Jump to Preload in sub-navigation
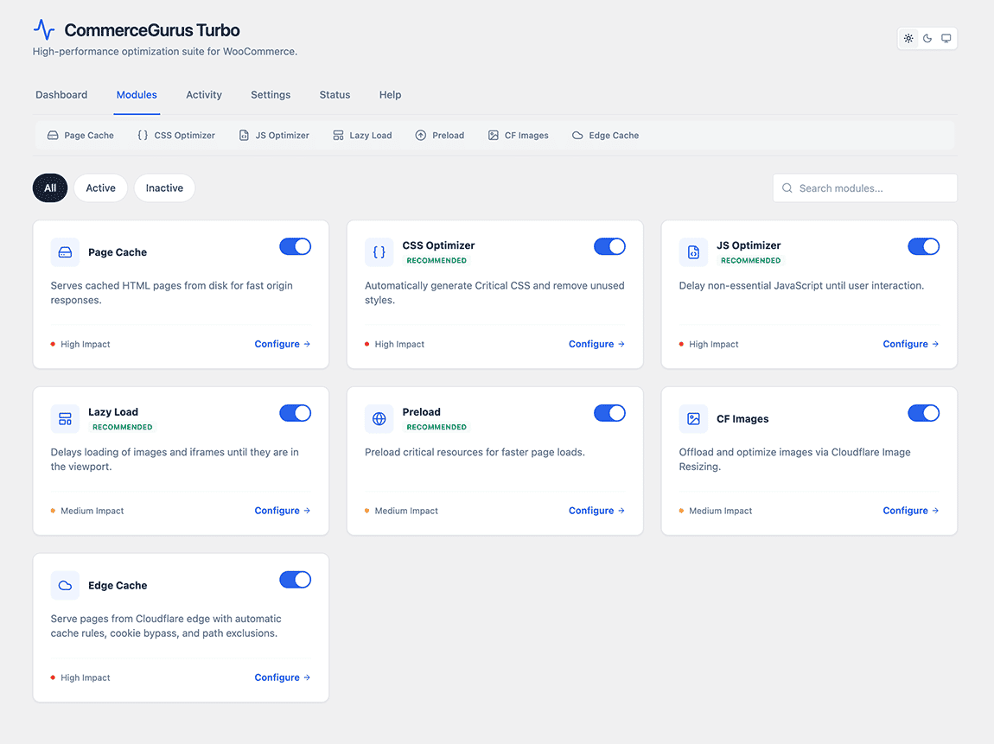 pyautogui.click(x=440, y=136)
